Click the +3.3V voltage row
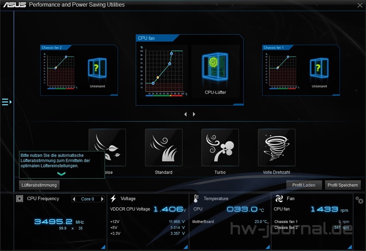This screenshot has height=251, width=366. tap(147, 233)
